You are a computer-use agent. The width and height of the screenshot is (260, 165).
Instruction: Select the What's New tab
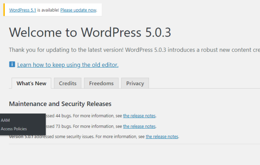click(x=32, y=83)
